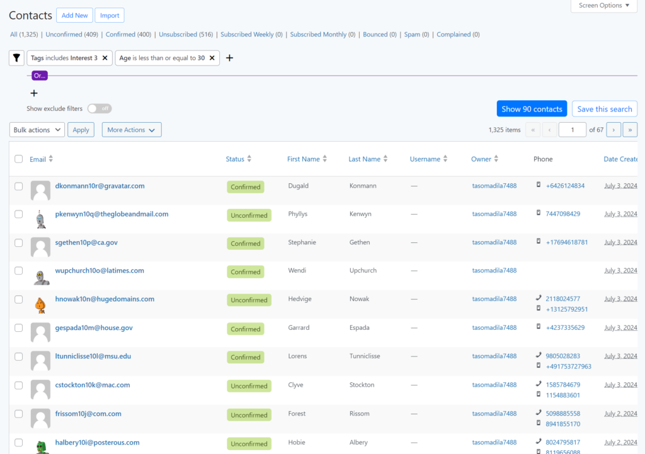Viewport: 645px width, 454px height.
Task: Open orange avatar of hnowak10n contact
Action: (x=40, y=304)
